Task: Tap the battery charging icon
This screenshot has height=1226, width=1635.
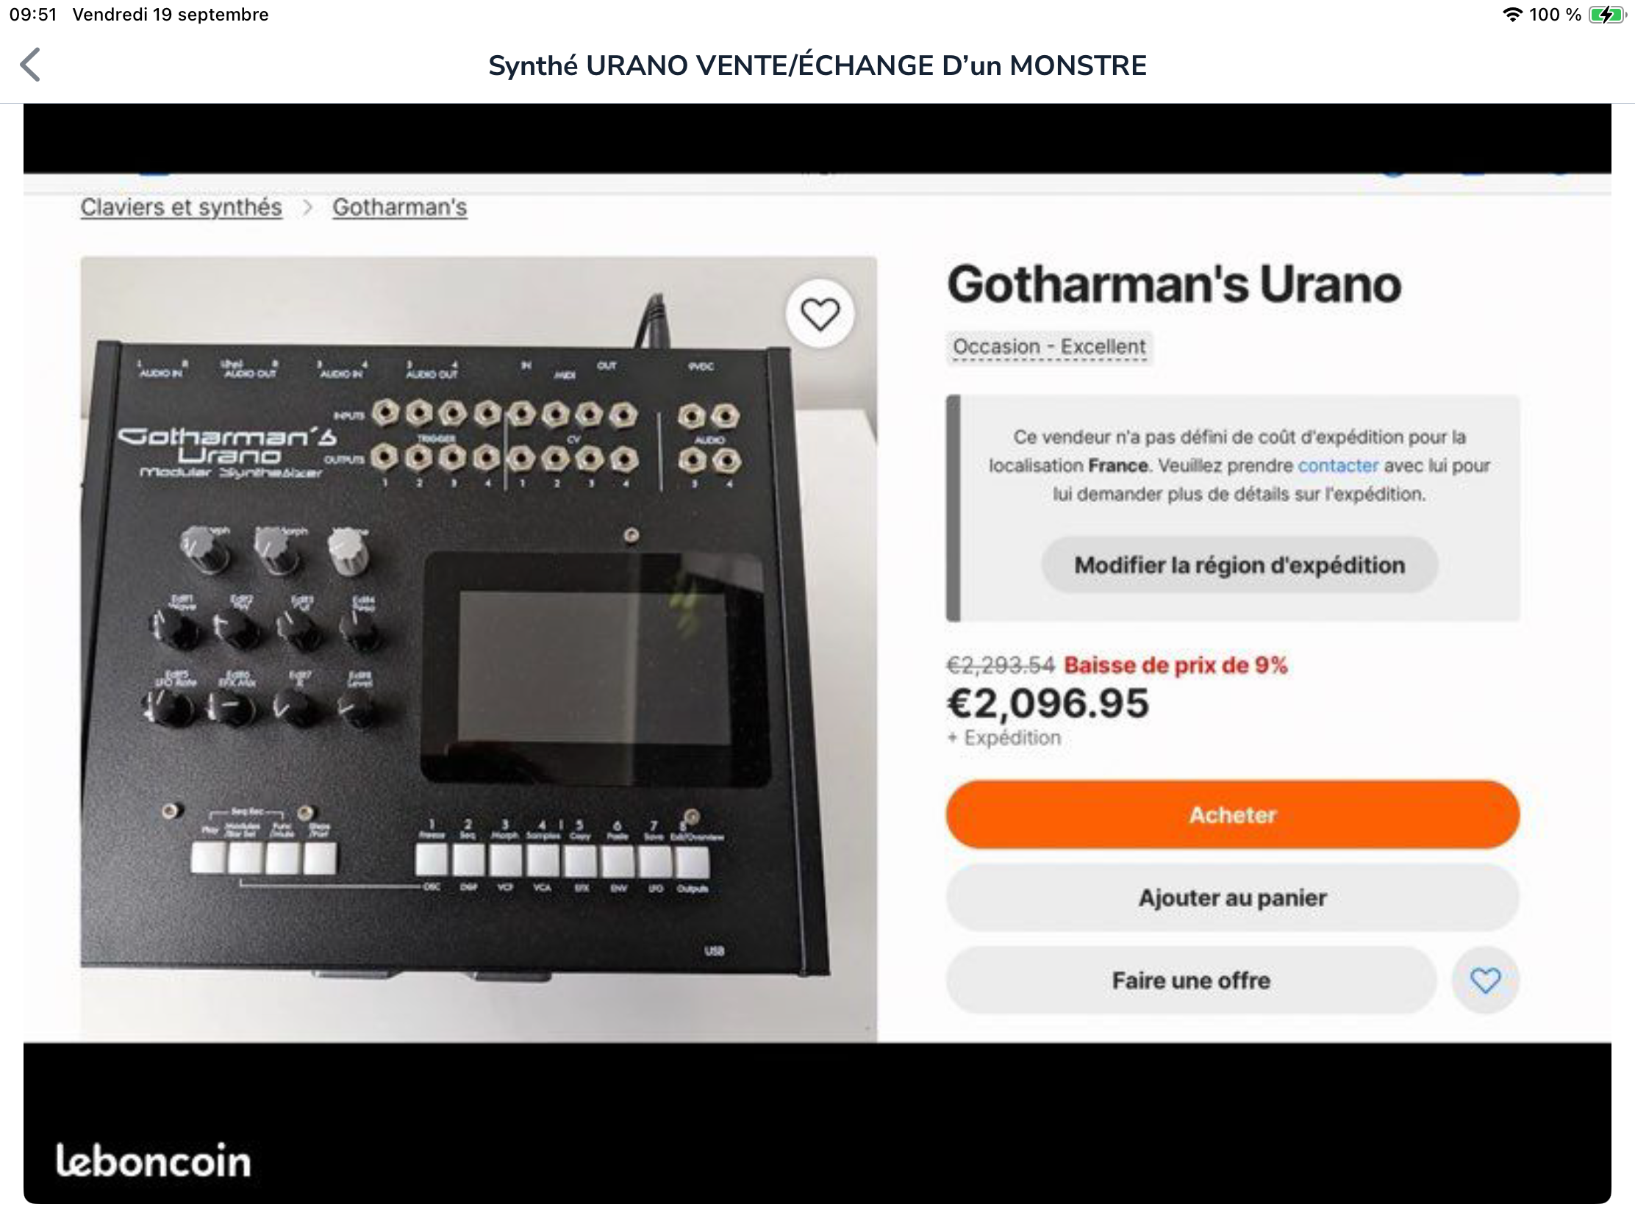Action: click(x=1606, y=15)
